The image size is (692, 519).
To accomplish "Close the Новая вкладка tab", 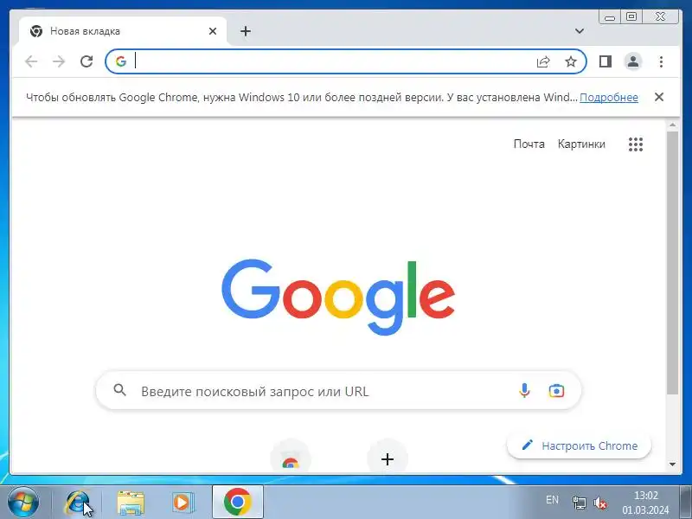I will click(x=213, y=31).
